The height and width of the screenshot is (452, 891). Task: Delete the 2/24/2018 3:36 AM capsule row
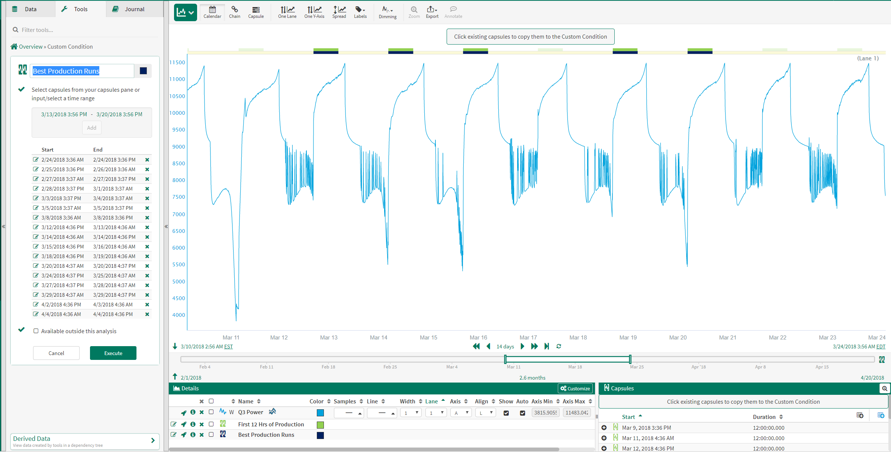(x=147, y=160)
